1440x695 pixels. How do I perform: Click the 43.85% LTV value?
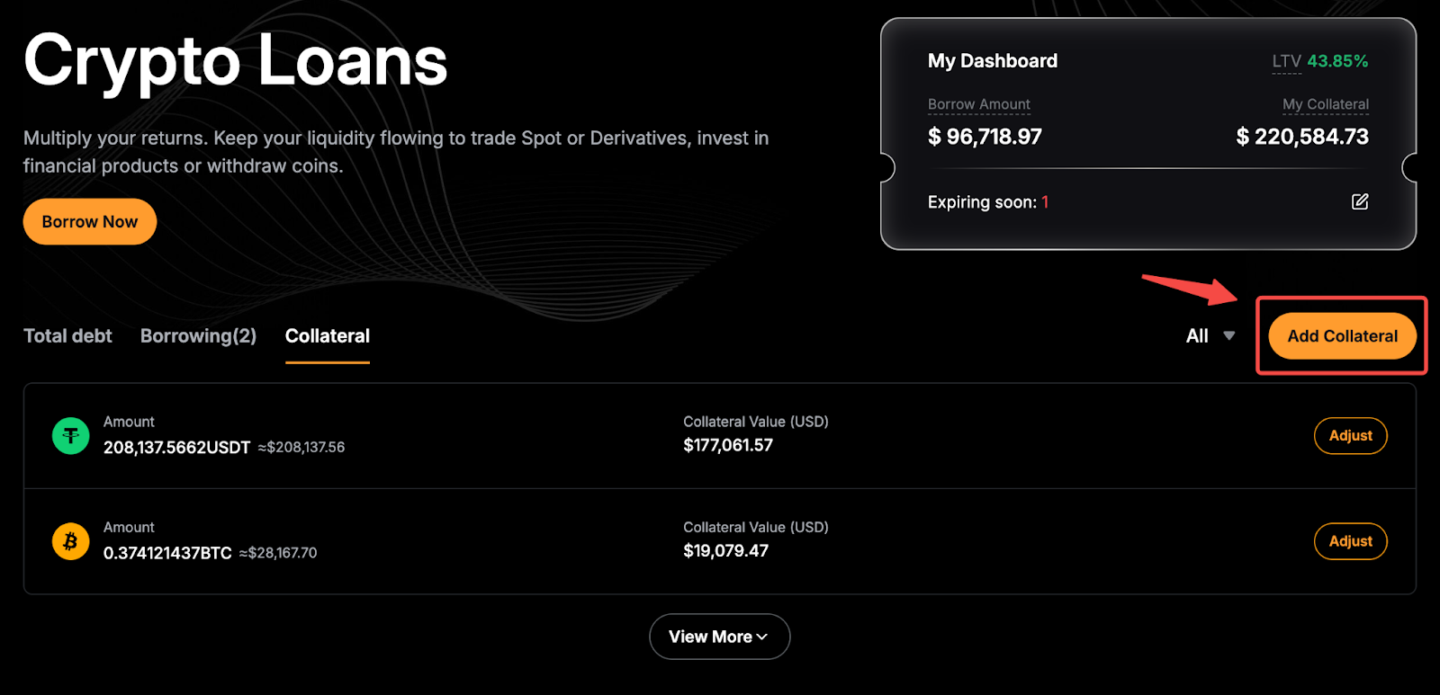tap(1337, 61)
